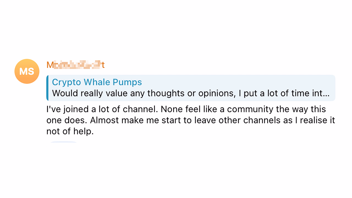Viewport: 352px width, 198px height.
Task: Click the empty right end of quote block
Action: pos(332,88)
